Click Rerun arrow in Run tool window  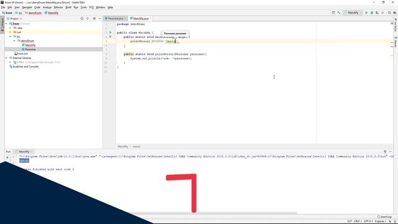7,157
